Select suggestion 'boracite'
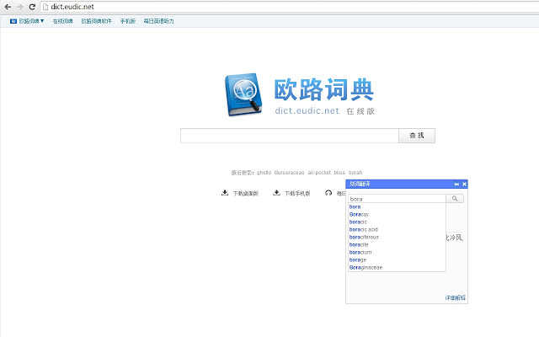The width and height of the screenshot is (539, 337). [397, 244]
